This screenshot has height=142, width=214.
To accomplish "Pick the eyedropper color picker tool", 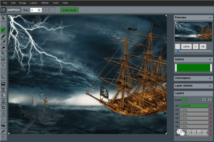I will point(3,42).
